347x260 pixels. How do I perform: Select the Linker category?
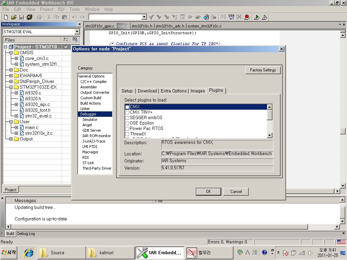(x=85, y=109)
